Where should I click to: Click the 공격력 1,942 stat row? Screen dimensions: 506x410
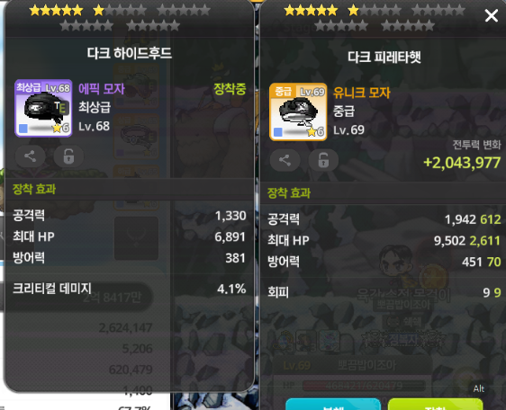coord(384,219)
